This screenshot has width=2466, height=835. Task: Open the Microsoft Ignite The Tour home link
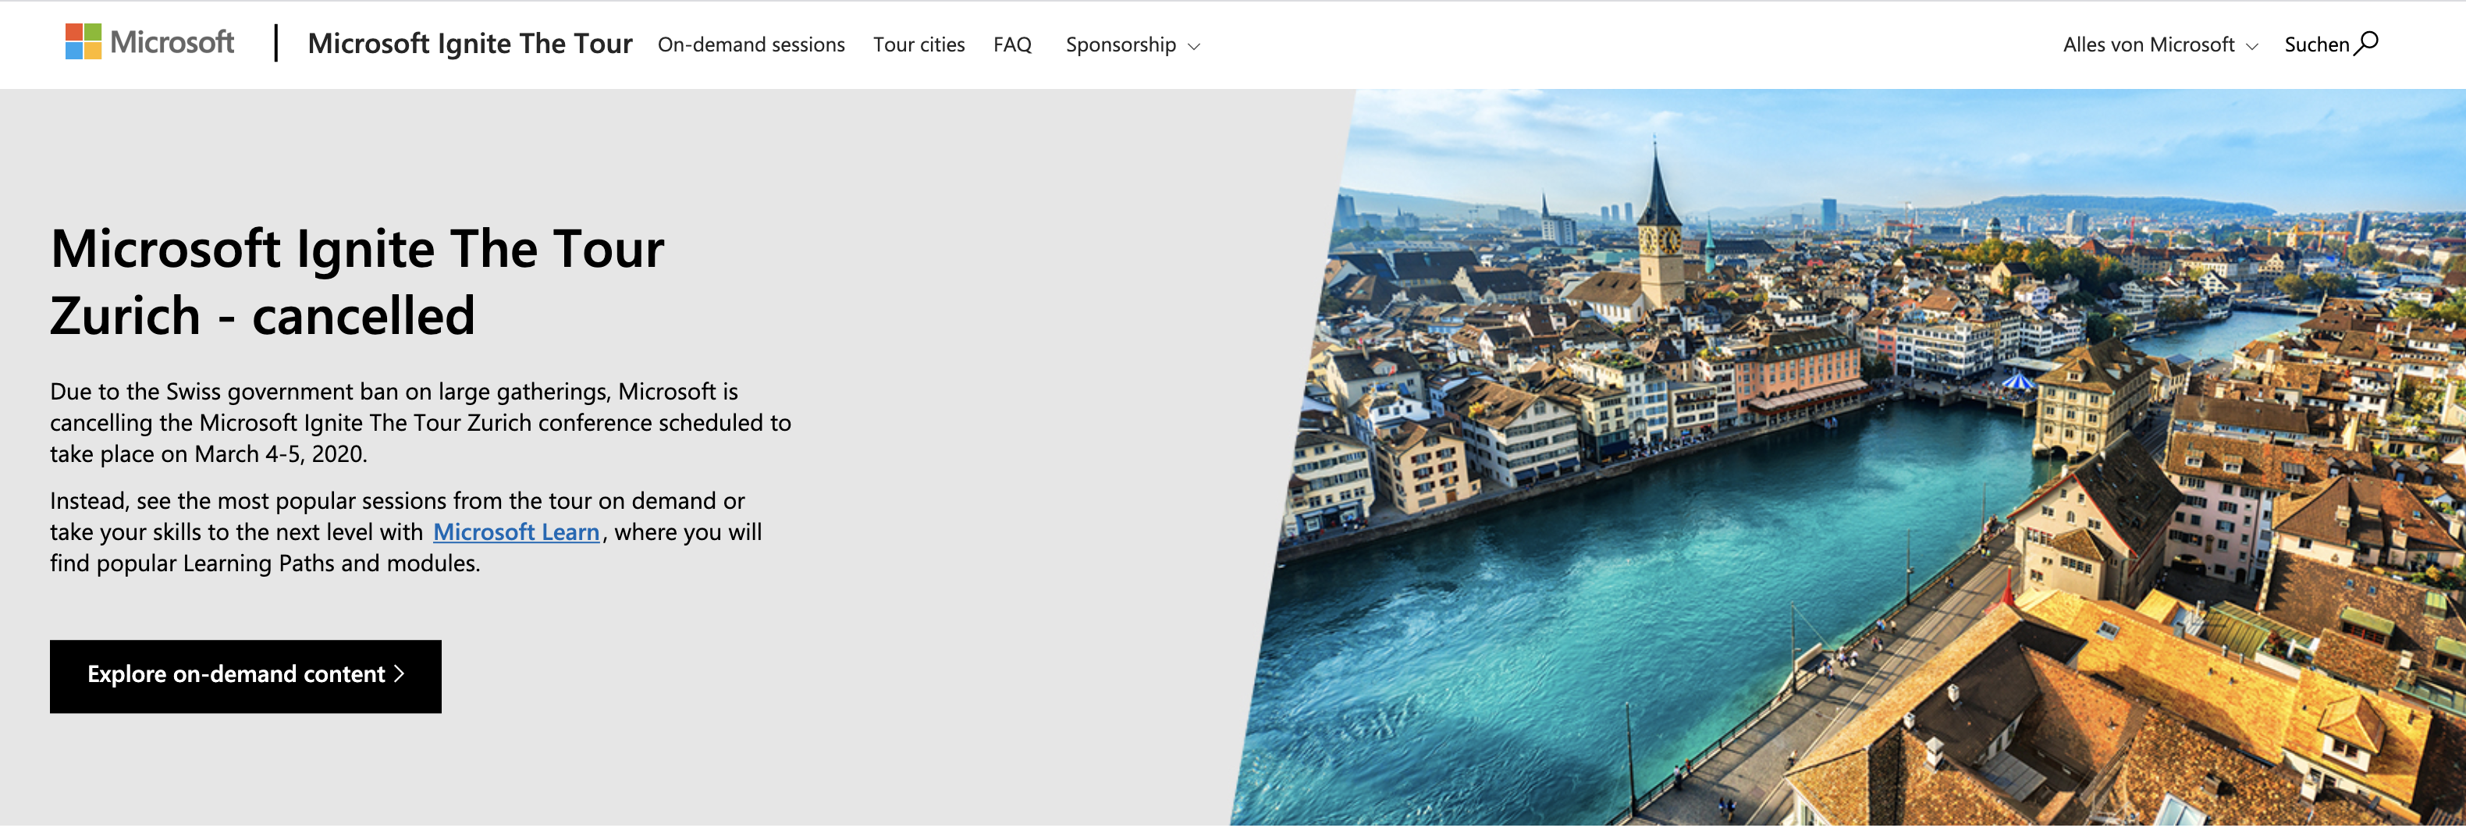(x=470, y=44)
